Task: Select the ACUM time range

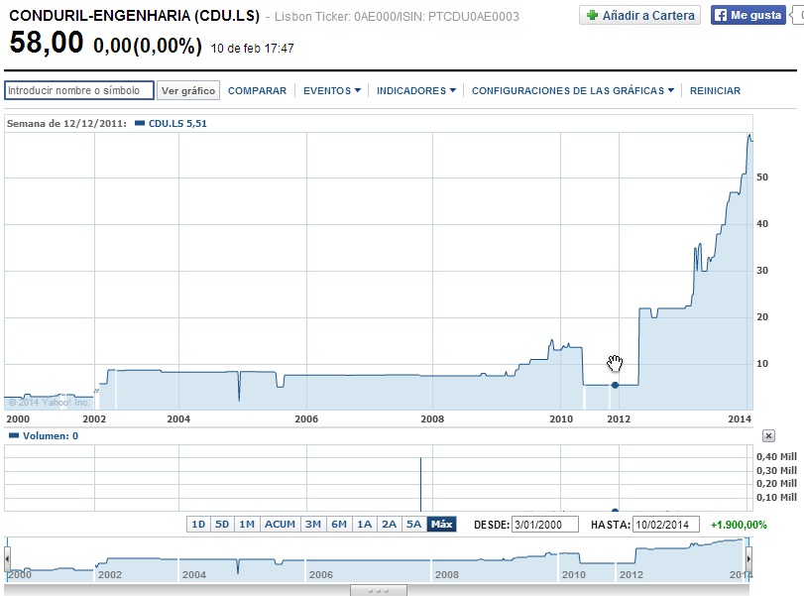Action: 280,525
